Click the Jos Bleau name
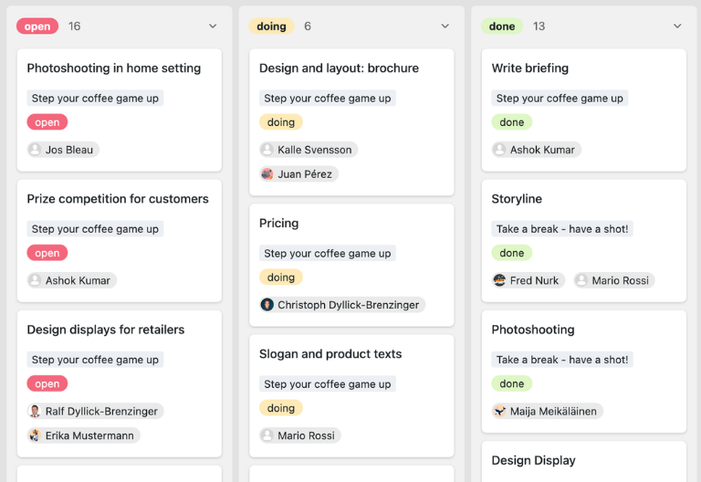The image size is (701, 482). point(69,150)
